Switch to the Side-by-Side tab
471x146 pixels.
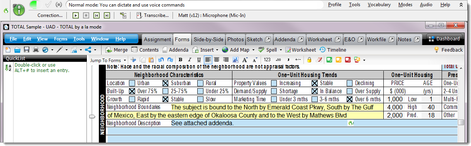[208, 39]
